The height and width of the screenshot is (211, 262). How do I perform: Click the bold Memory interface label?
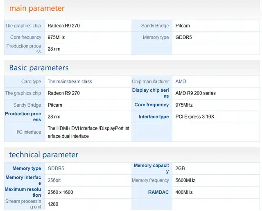click(23, 180)
